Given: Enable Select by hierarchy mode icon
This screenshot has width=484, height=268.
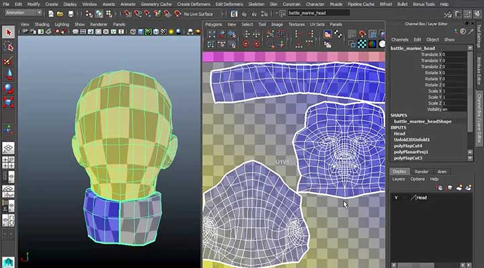Looking at the screenshot, I should [x=89, y=14].
